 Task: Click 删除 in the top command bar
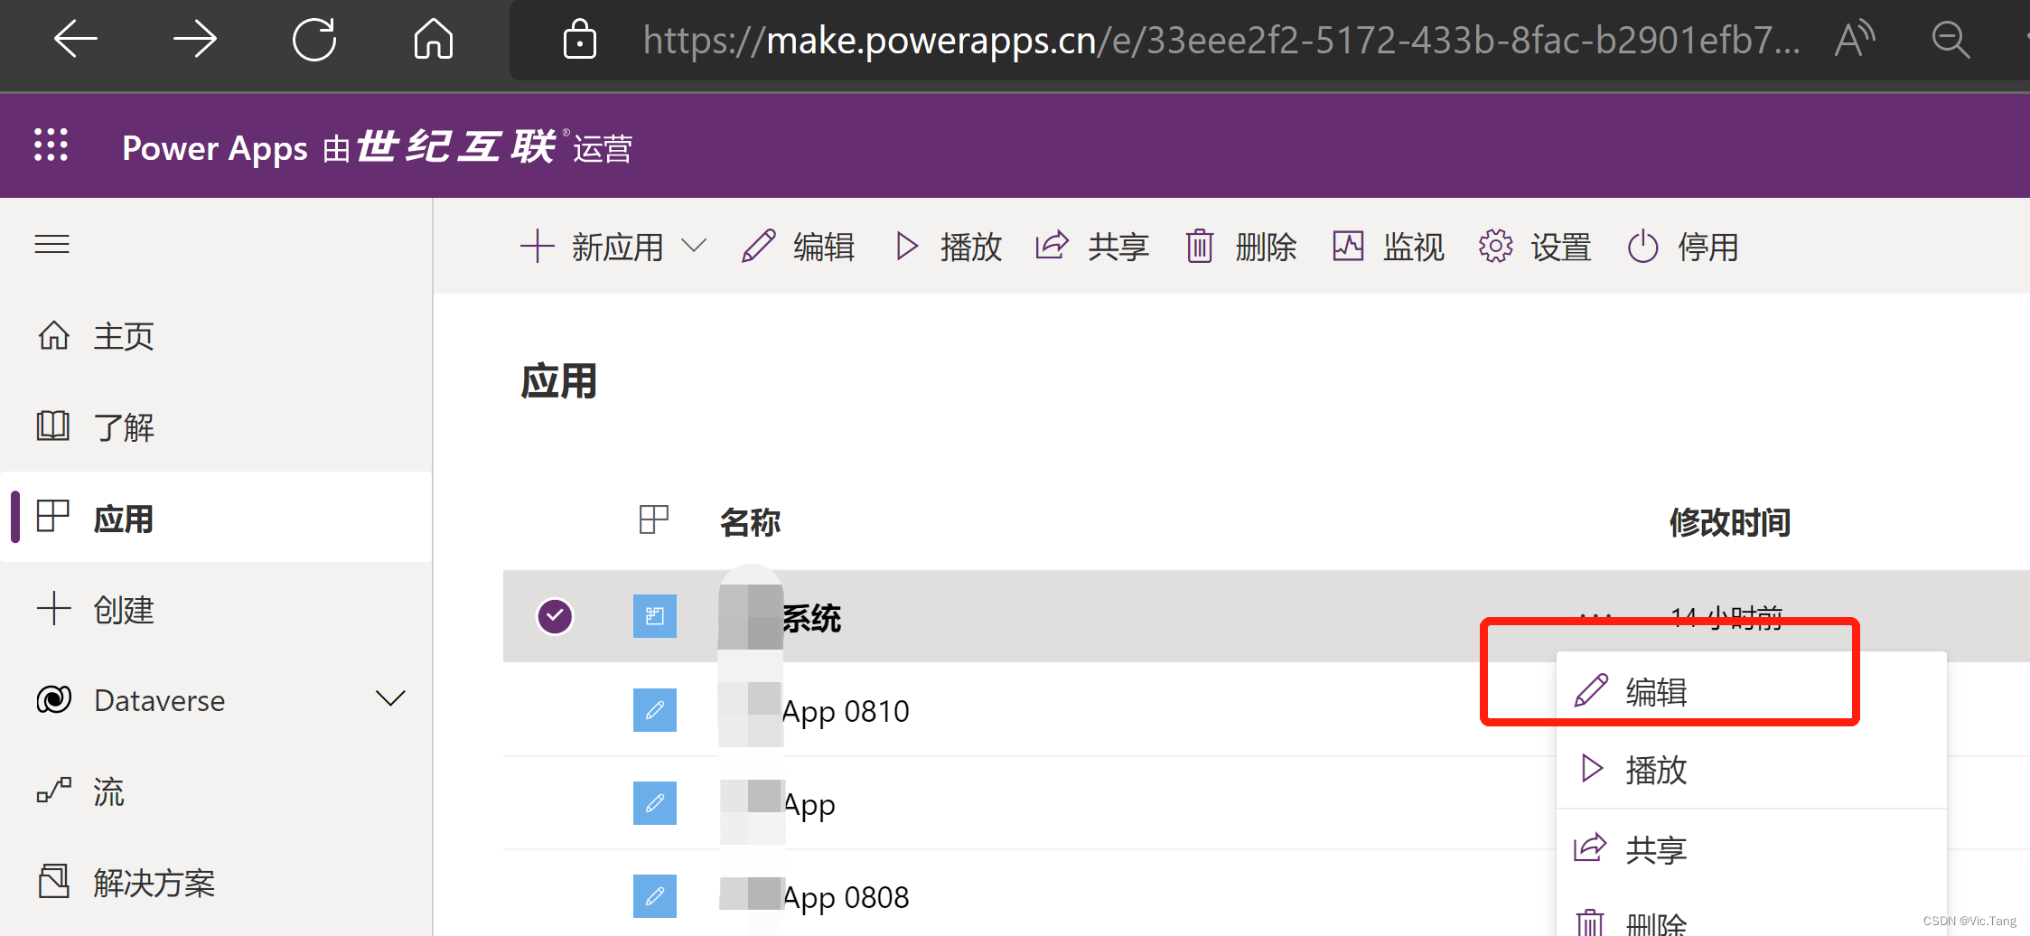click(1241, 247)
